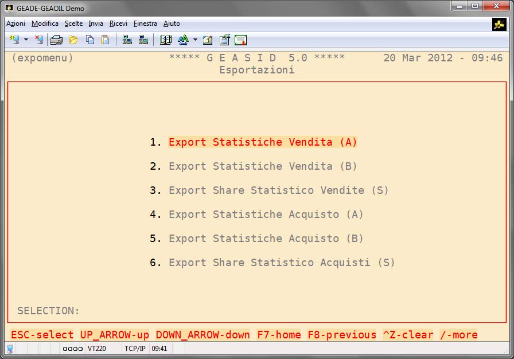Viewport: 514px width, 359px height.
Task: Click the connection status icon in status bar
Action: point(10,349)
